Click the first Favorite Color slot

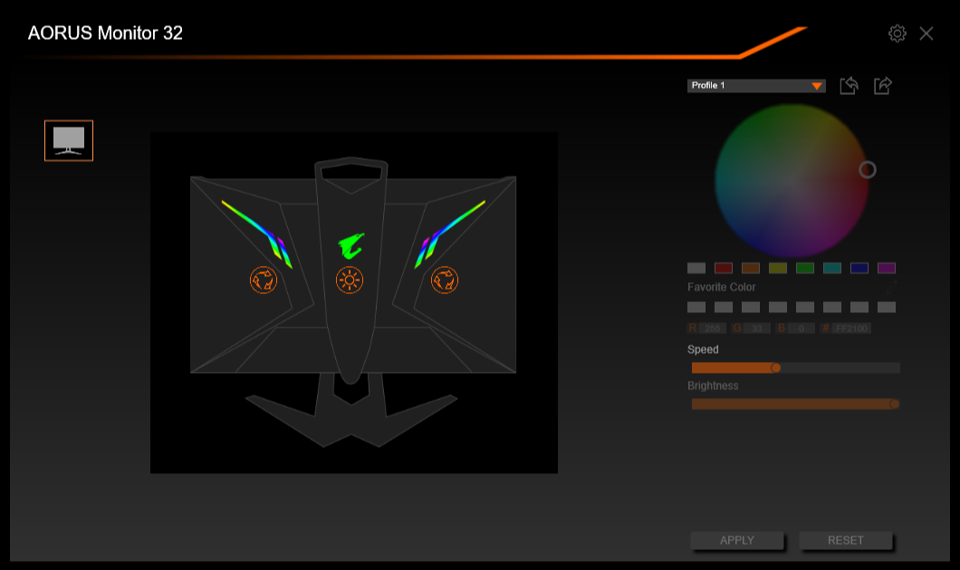click(x=696, y=307)
